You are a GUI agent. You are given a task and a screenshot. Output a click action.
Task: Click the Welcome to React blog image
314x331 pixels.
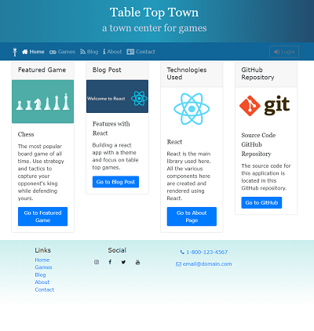pos(117,96)
